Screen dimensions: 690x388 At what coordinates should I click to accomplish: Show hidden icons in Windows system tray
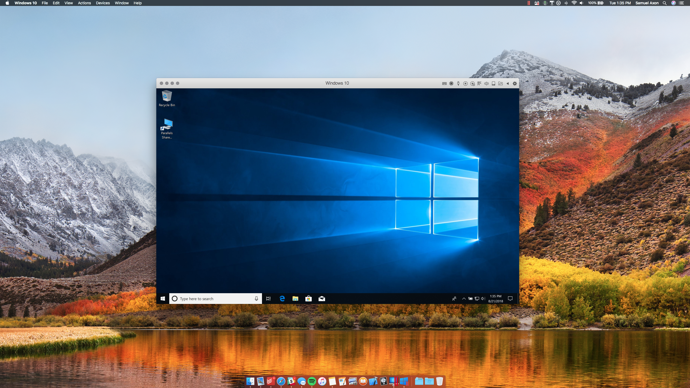[464, 299]
